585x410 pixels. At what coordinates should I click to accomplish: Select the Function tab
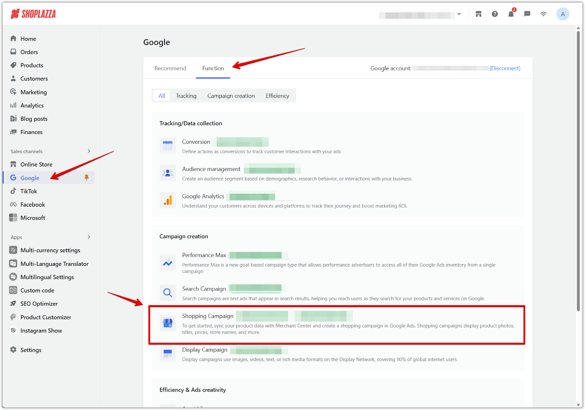coord(213,68)
